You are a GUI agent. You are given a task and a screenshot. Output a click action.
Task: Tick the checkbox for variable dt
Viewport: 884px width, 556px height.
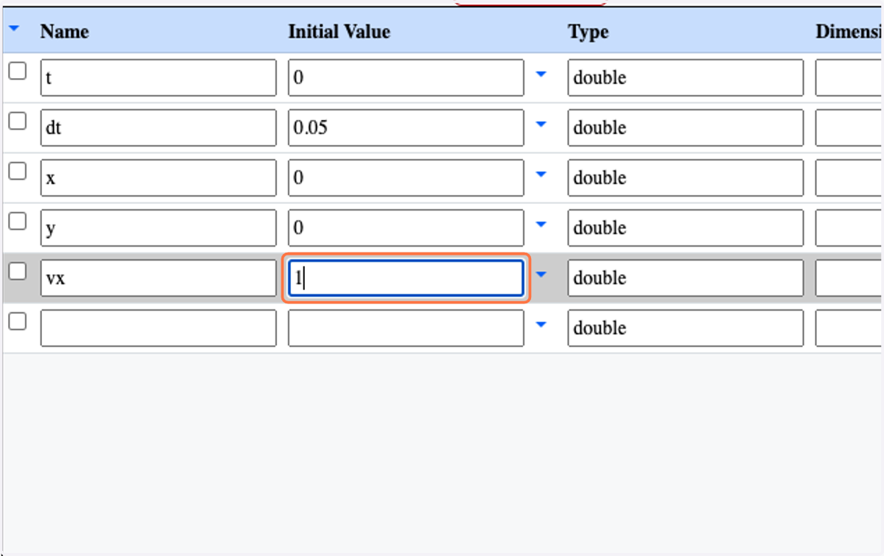pyautogui.click(x=17, y=122)
